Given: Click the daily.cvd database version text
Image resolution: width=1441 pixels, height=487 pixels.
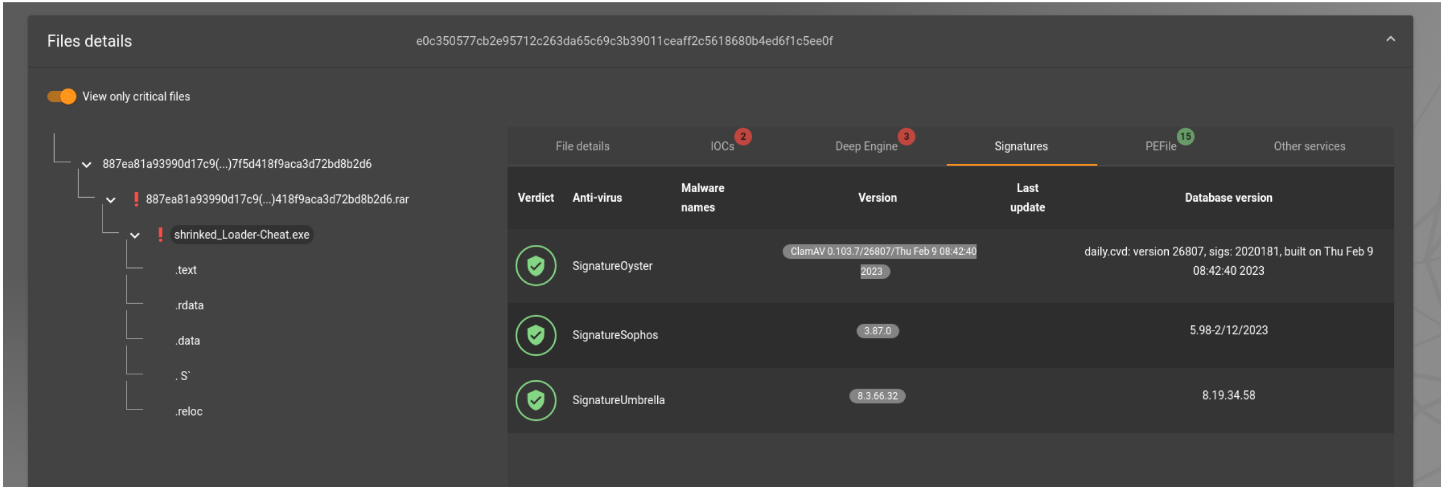Looking at the screenshot, I should point(1229,261).
